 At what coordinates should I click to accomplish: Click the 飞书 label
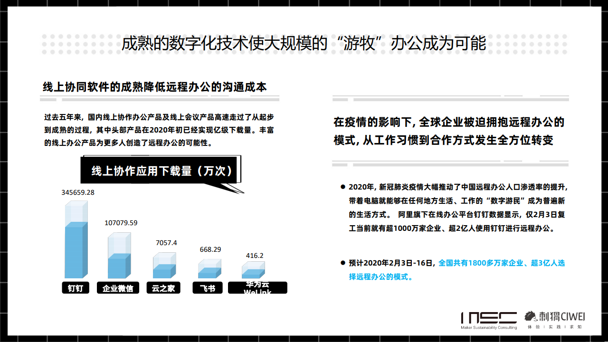[208, 288]
